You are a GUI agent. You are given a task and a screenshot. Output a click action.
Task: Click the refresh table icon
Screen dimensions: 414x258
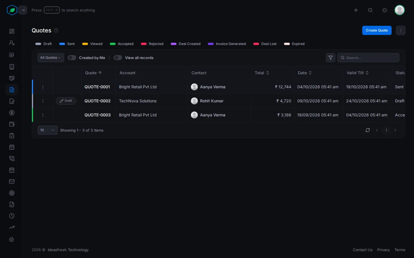pyautogui.click(x=368, y=130)
